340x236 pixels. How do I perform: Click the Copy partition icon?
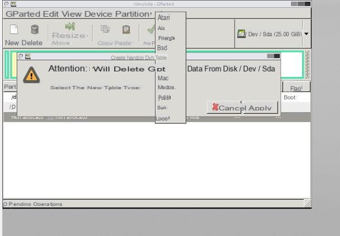pyautogui.click(x=105, y=28)
